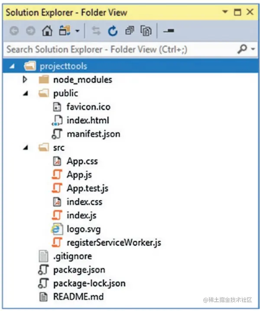The image size is (260, 311).
Task: Click the App.js script icon
Action: coord(57,175)
